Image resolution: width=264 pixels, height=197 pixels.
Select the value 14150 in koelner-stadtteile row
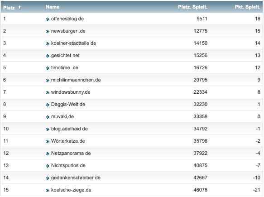pos(200,43)
